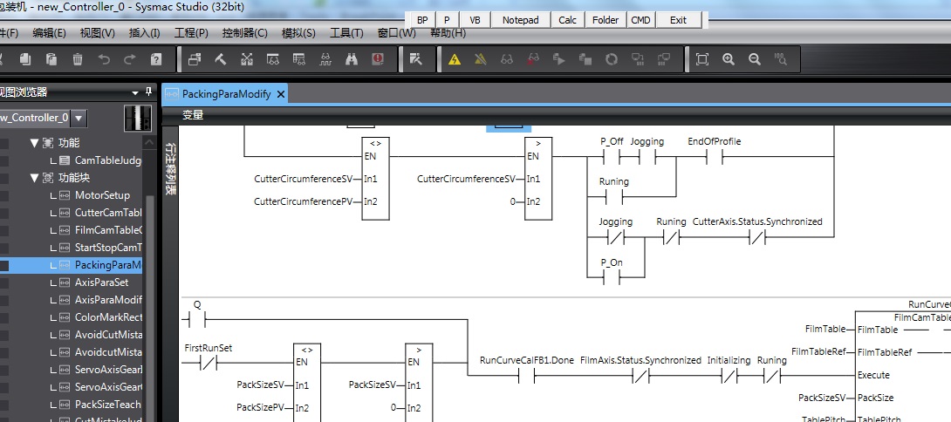951x422 pixels.
Task: Open the 工具(T) menu
Action: [x=346, y=33]
